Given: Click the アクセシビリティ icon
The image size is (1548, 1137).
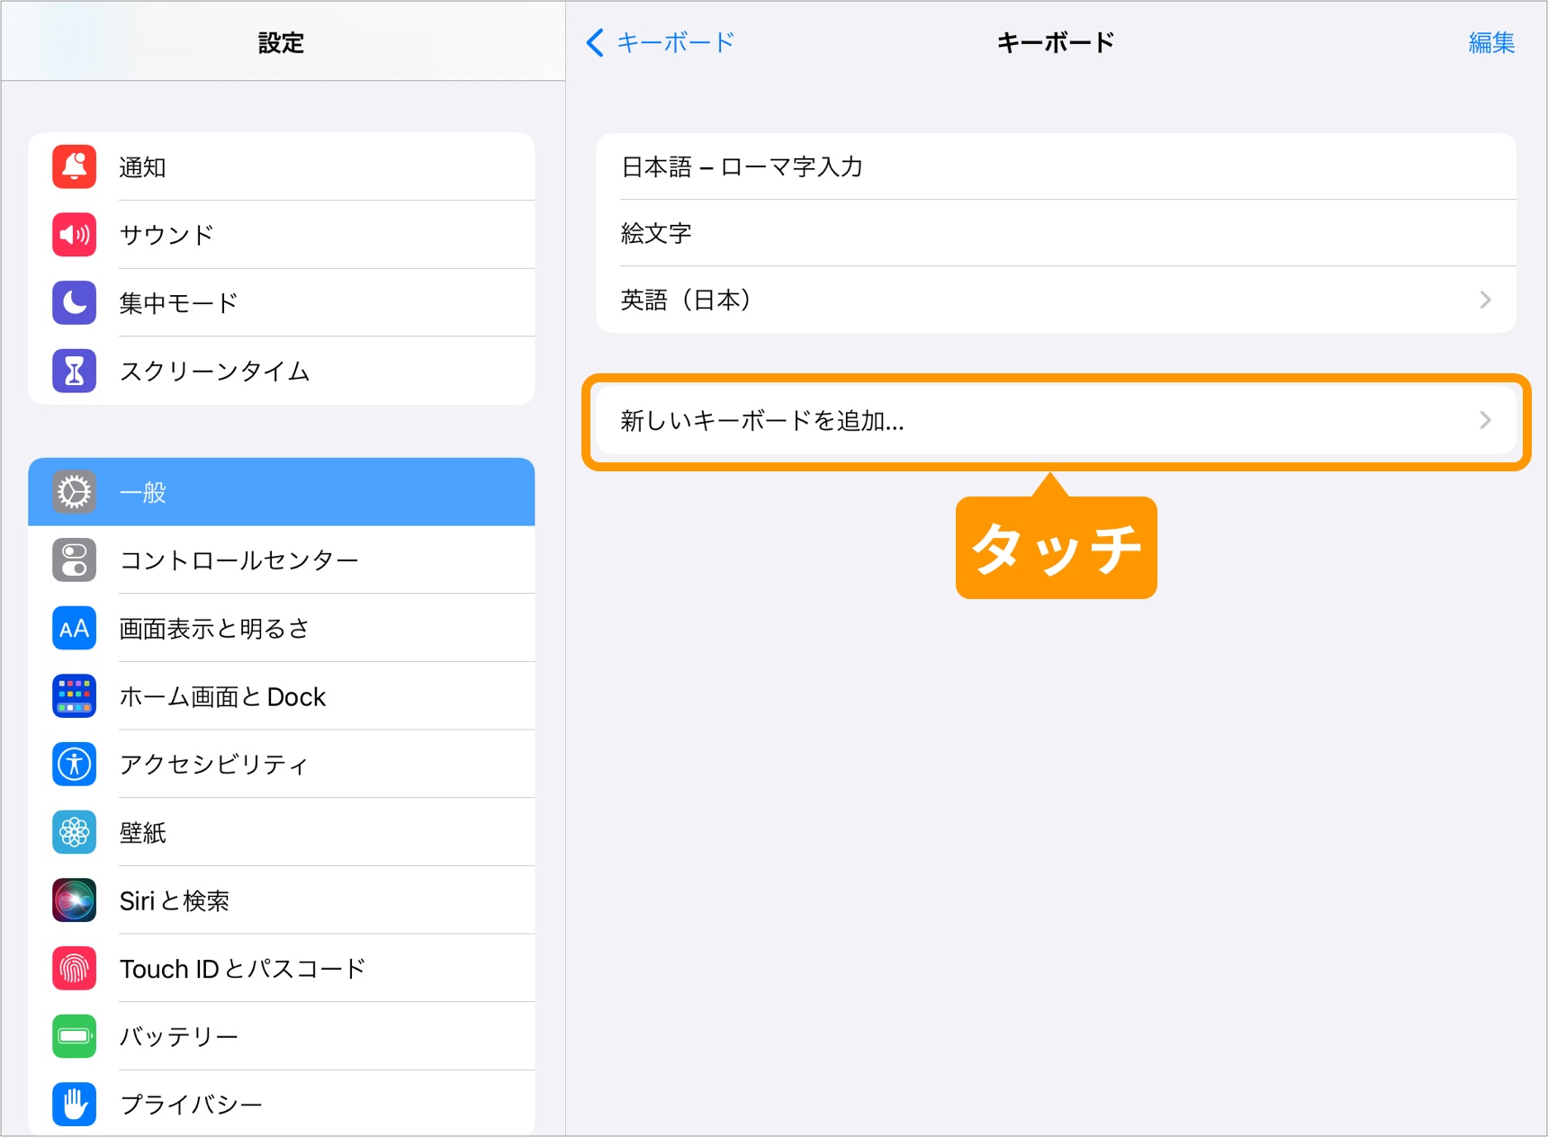Looking at the screenshot, I should [x=74, y=764].
